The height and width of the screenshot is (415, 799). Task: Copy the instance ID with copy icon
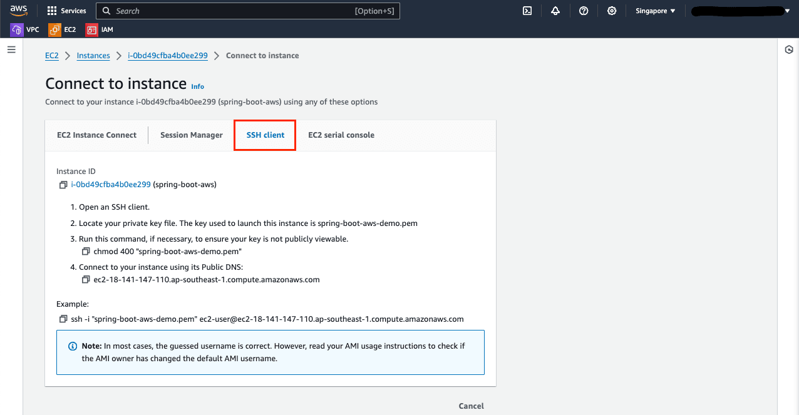coord(63,185)
